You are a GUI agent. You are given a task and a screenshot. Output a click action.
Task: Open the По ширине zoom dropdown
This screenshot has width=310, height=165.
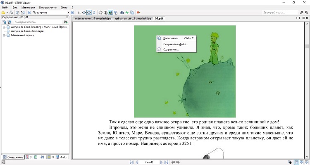(x=68, y=12)
